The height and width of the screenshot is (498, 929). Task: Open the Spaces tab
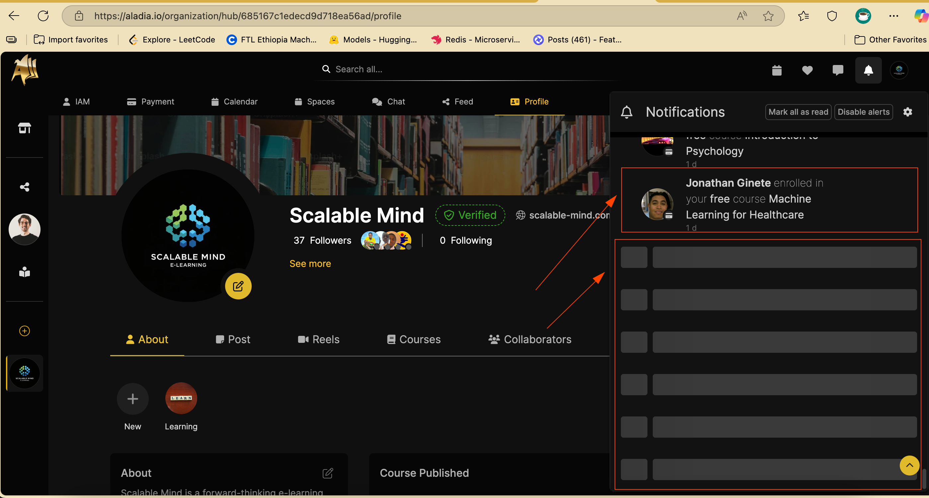coord(314,102)
